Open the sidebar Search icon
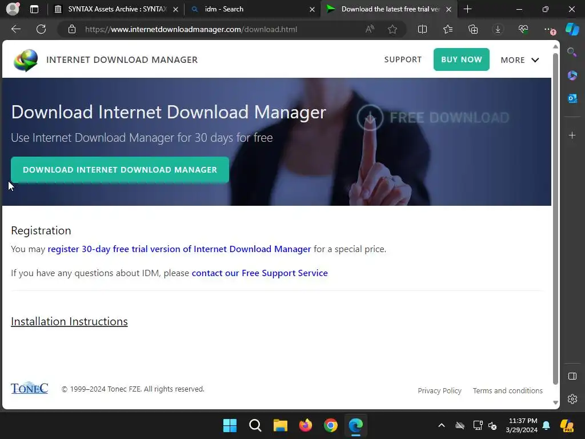 [x=572, y=52]
